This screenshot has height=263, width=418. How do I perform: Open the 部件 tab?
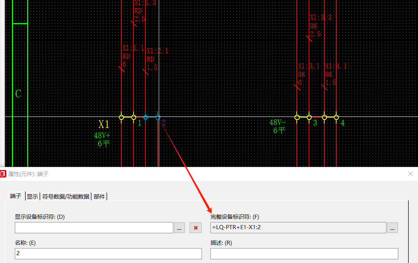tap(99, 196)
